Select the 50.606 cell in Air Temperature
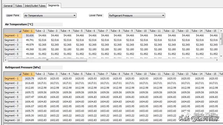The height and width of the screenshot is (125, 223). click(x=29, y=35)
